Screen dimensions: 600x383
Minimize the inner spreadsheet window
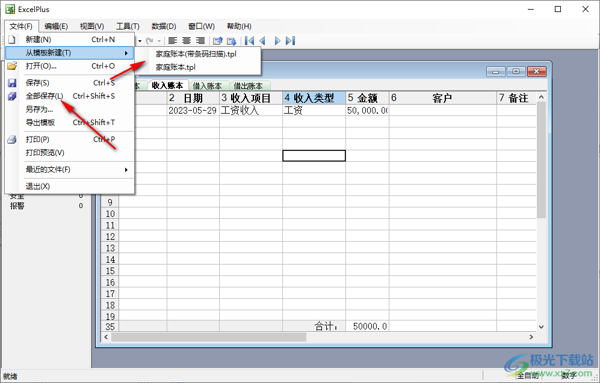tap(496, 72)
